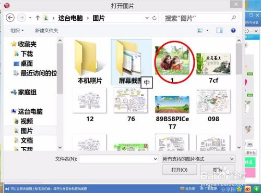The image size is (261, 193).
Task: Click the 取消 button
Action: pos(218,170)
